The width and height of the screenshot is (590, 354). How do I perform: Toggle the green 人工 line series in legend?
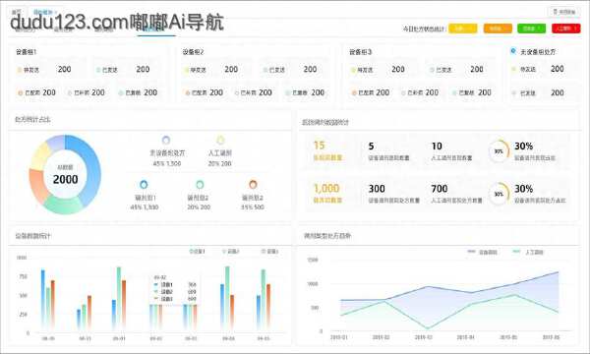(528, 252)
